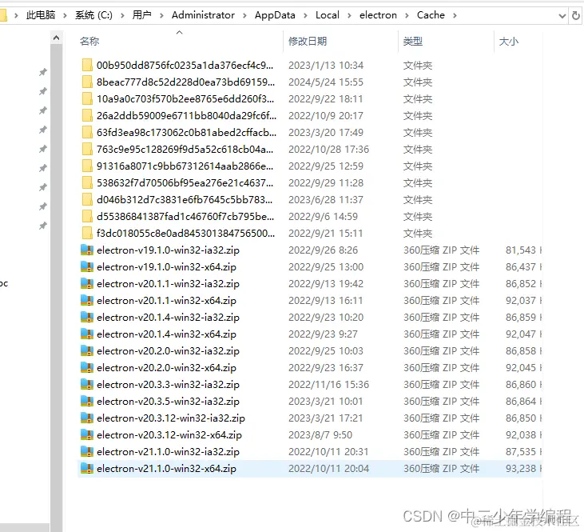Screen dimensions: 584x532
Task: Click the folder icon of 63fd3ea98c173062c0b81abed2cffacb
Action: 87,132
